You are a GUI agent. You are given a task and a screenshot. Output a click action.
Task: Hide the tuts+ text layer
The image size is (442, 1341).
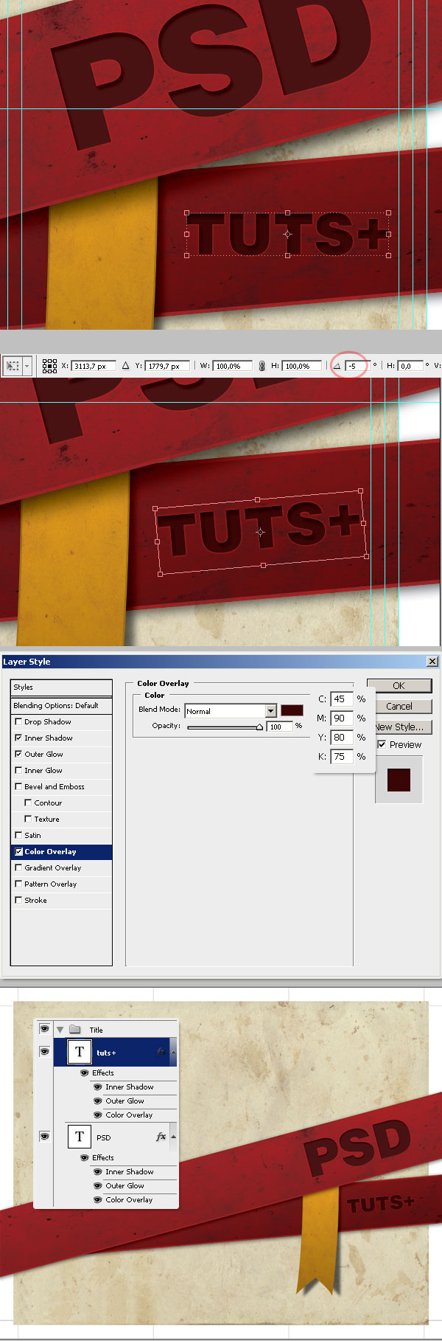pos(44,1051)
